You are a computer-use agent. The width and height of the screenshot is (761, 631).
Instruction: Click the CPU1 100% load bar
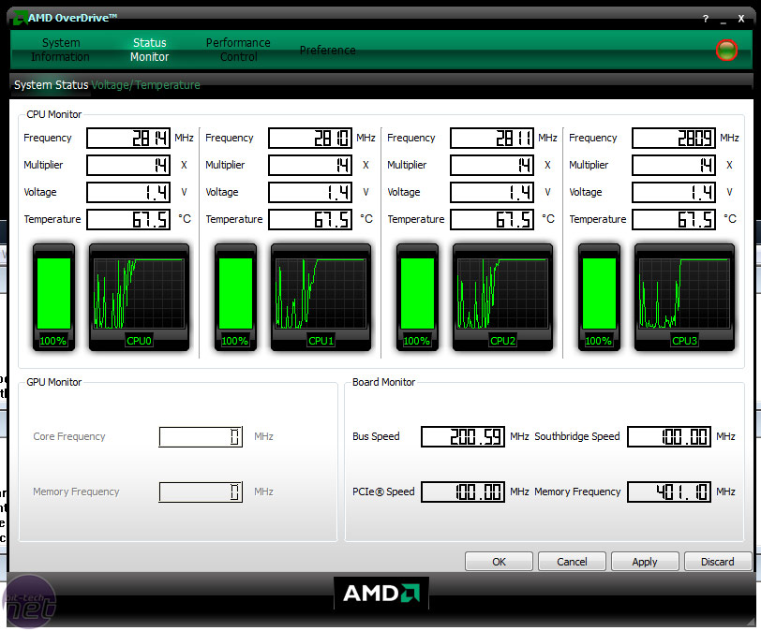(235, 297)
